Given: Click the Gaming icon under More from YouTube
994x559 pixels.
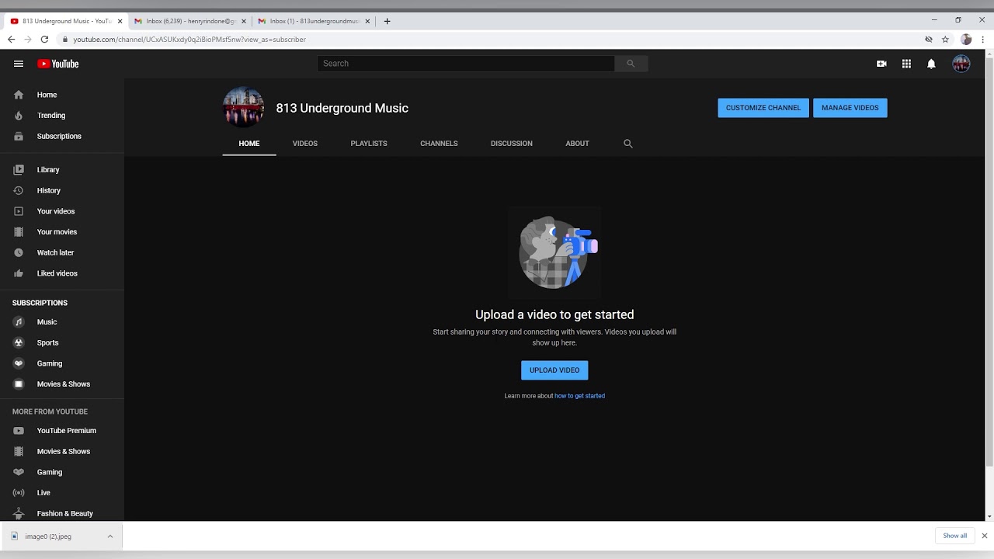Looking at the screenshot, I should 19,472.
